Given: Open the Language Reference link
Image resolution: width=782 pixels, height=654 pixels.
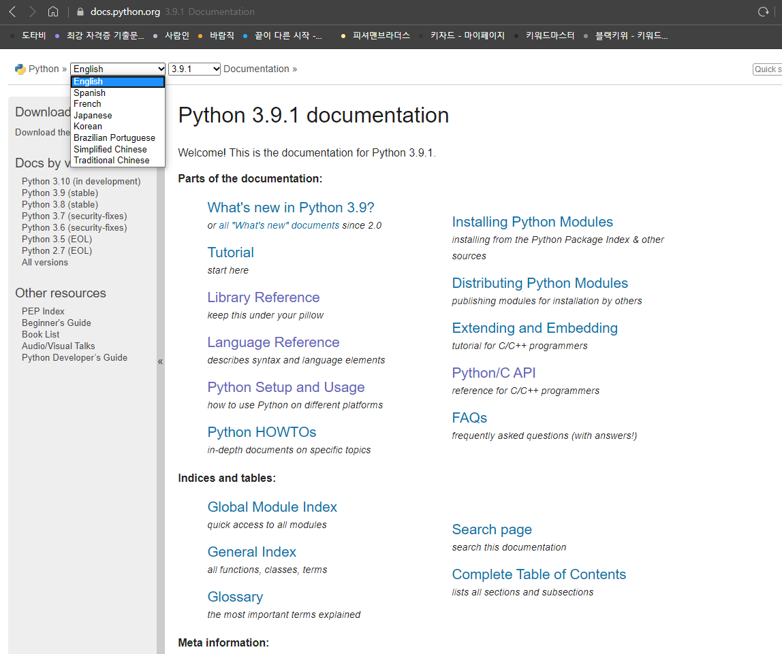Looking at the screenshot, I should coord(273,342).
